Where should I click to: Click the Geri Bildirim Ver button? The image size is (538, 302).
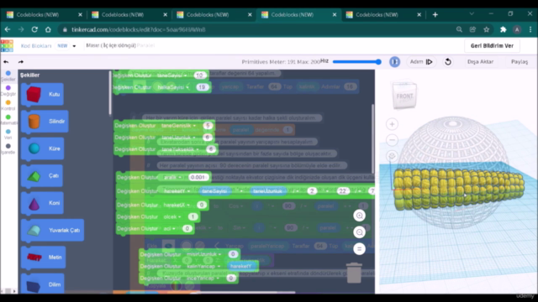pyautogui.click(x=492, y=45)
